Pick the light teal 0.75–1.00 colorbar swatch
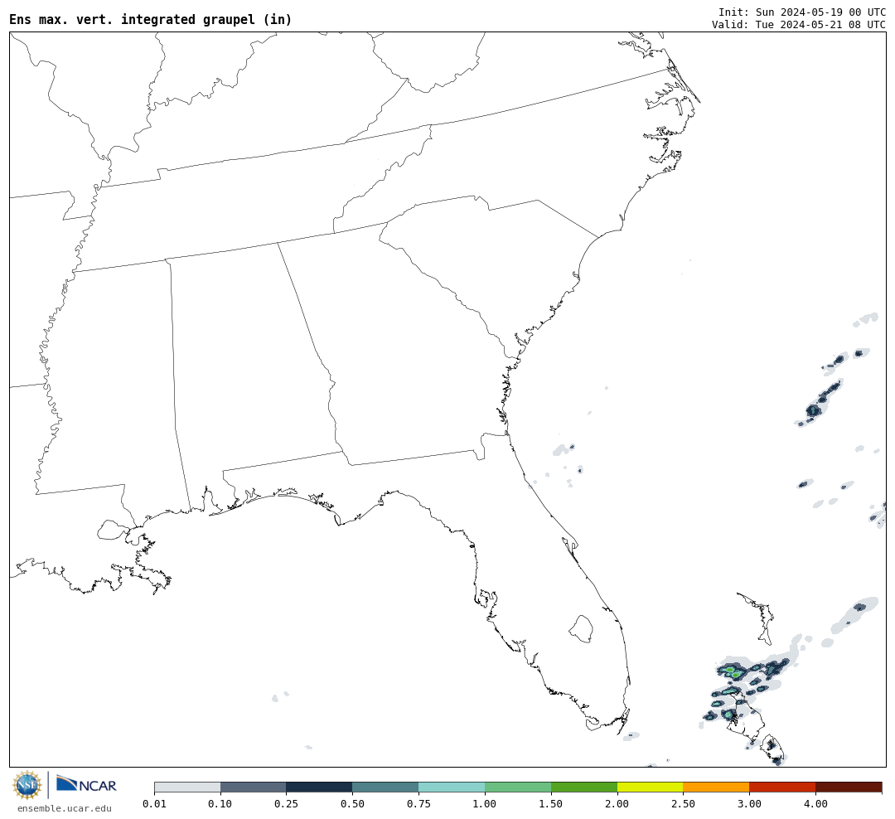 452,787
